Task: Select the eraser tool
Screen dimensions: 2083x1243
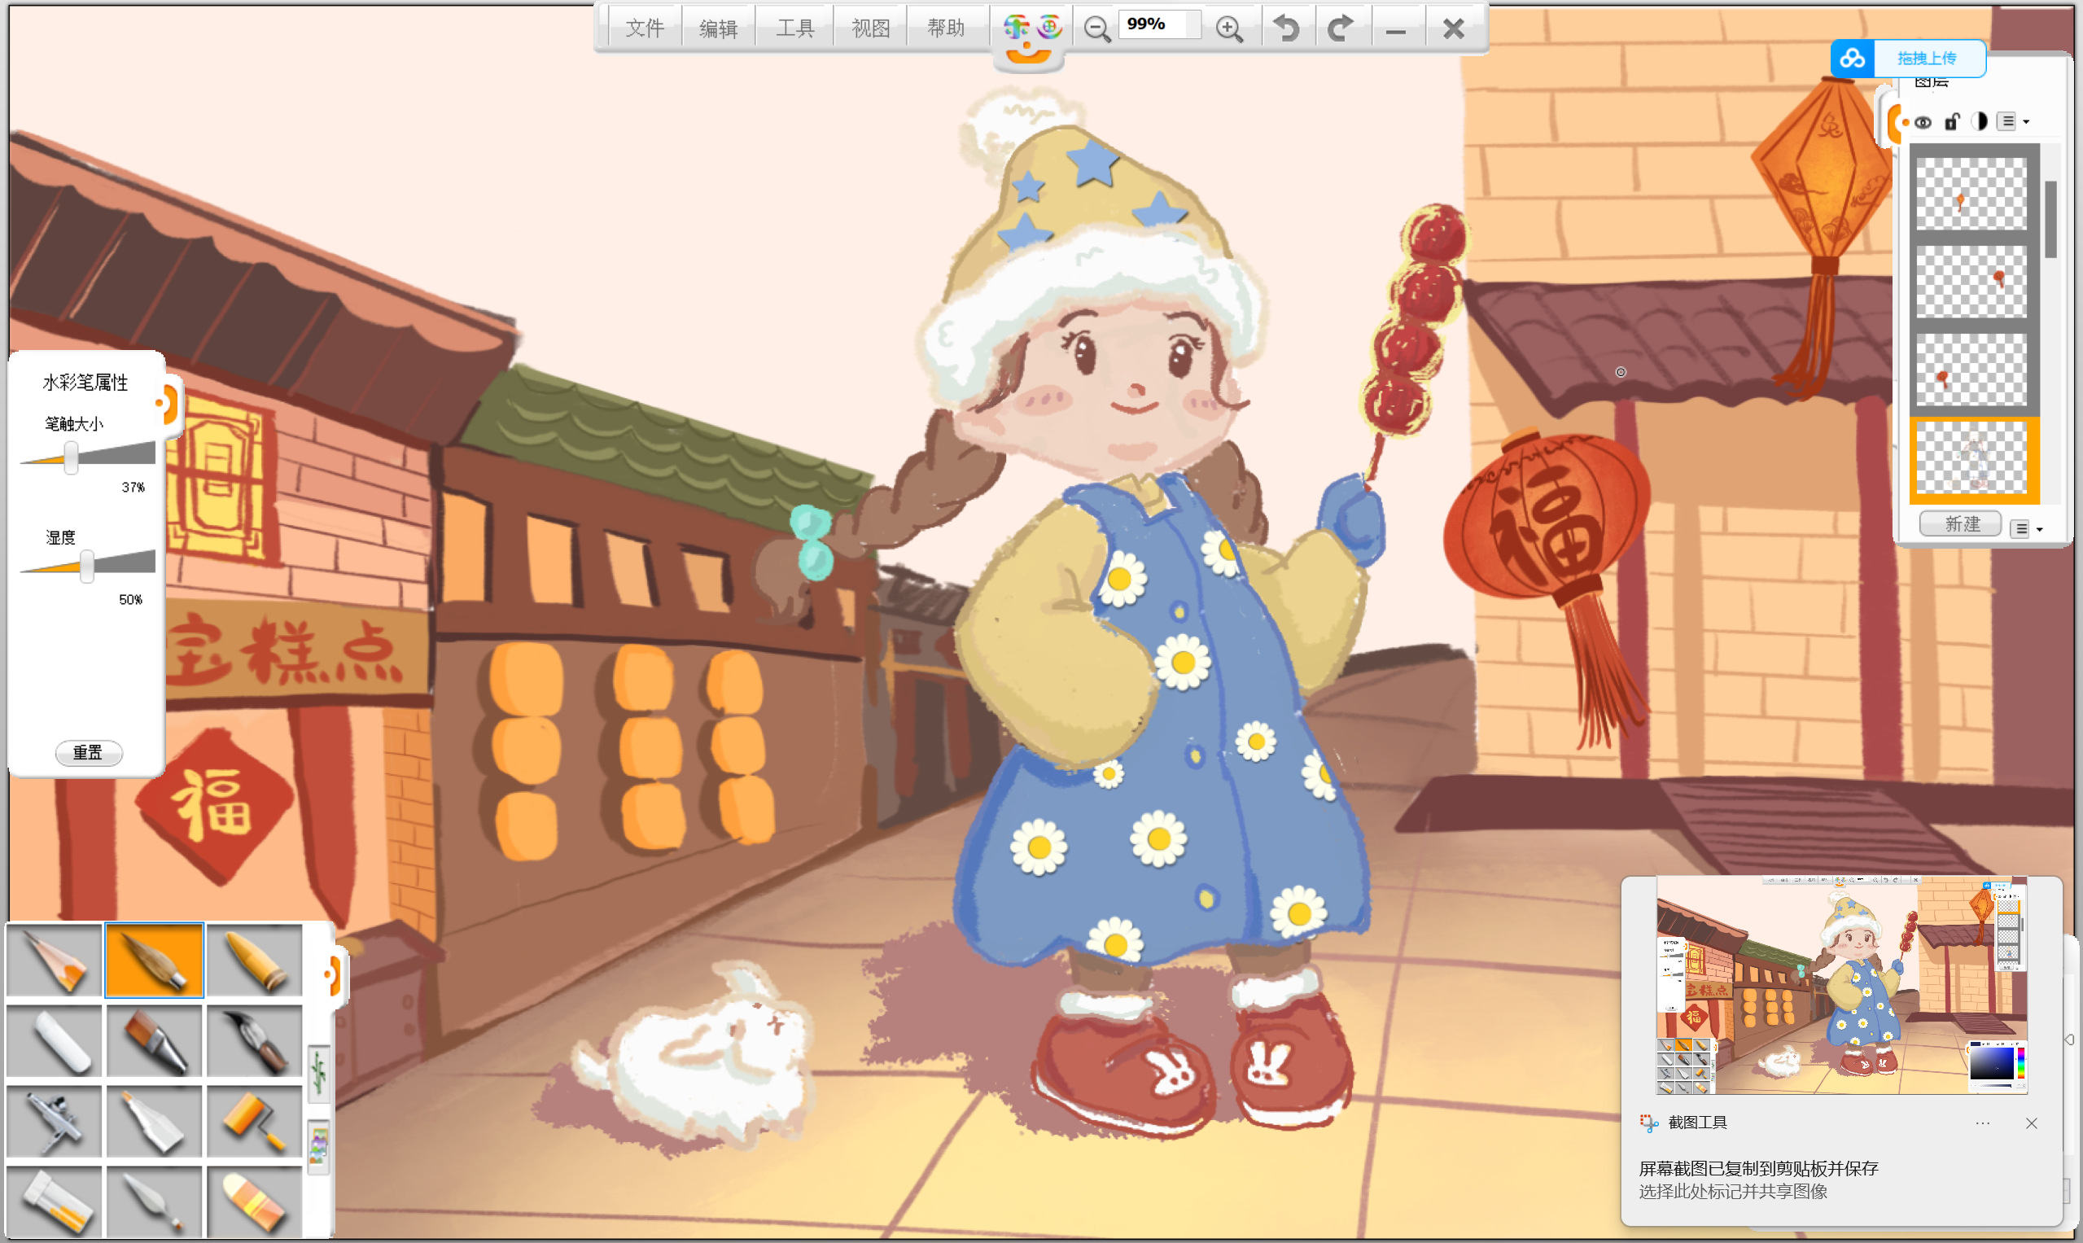Action: click(x=254, y=1203)
